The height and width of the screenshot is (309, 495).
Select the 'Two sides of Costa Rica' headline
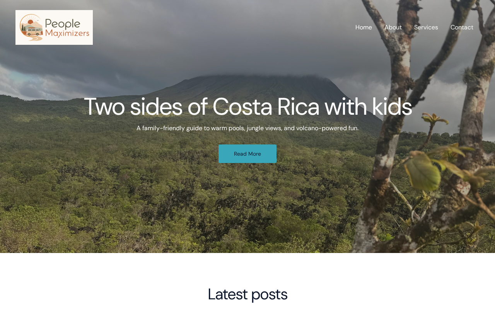click(x=247, y=107)
